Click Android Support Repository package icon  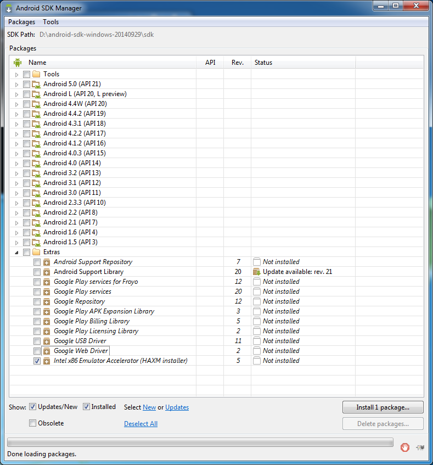[47, 262]
